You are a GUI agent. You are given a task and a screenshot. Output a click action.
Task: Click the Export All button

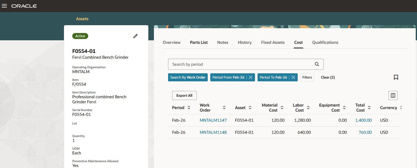click(184, 95)
